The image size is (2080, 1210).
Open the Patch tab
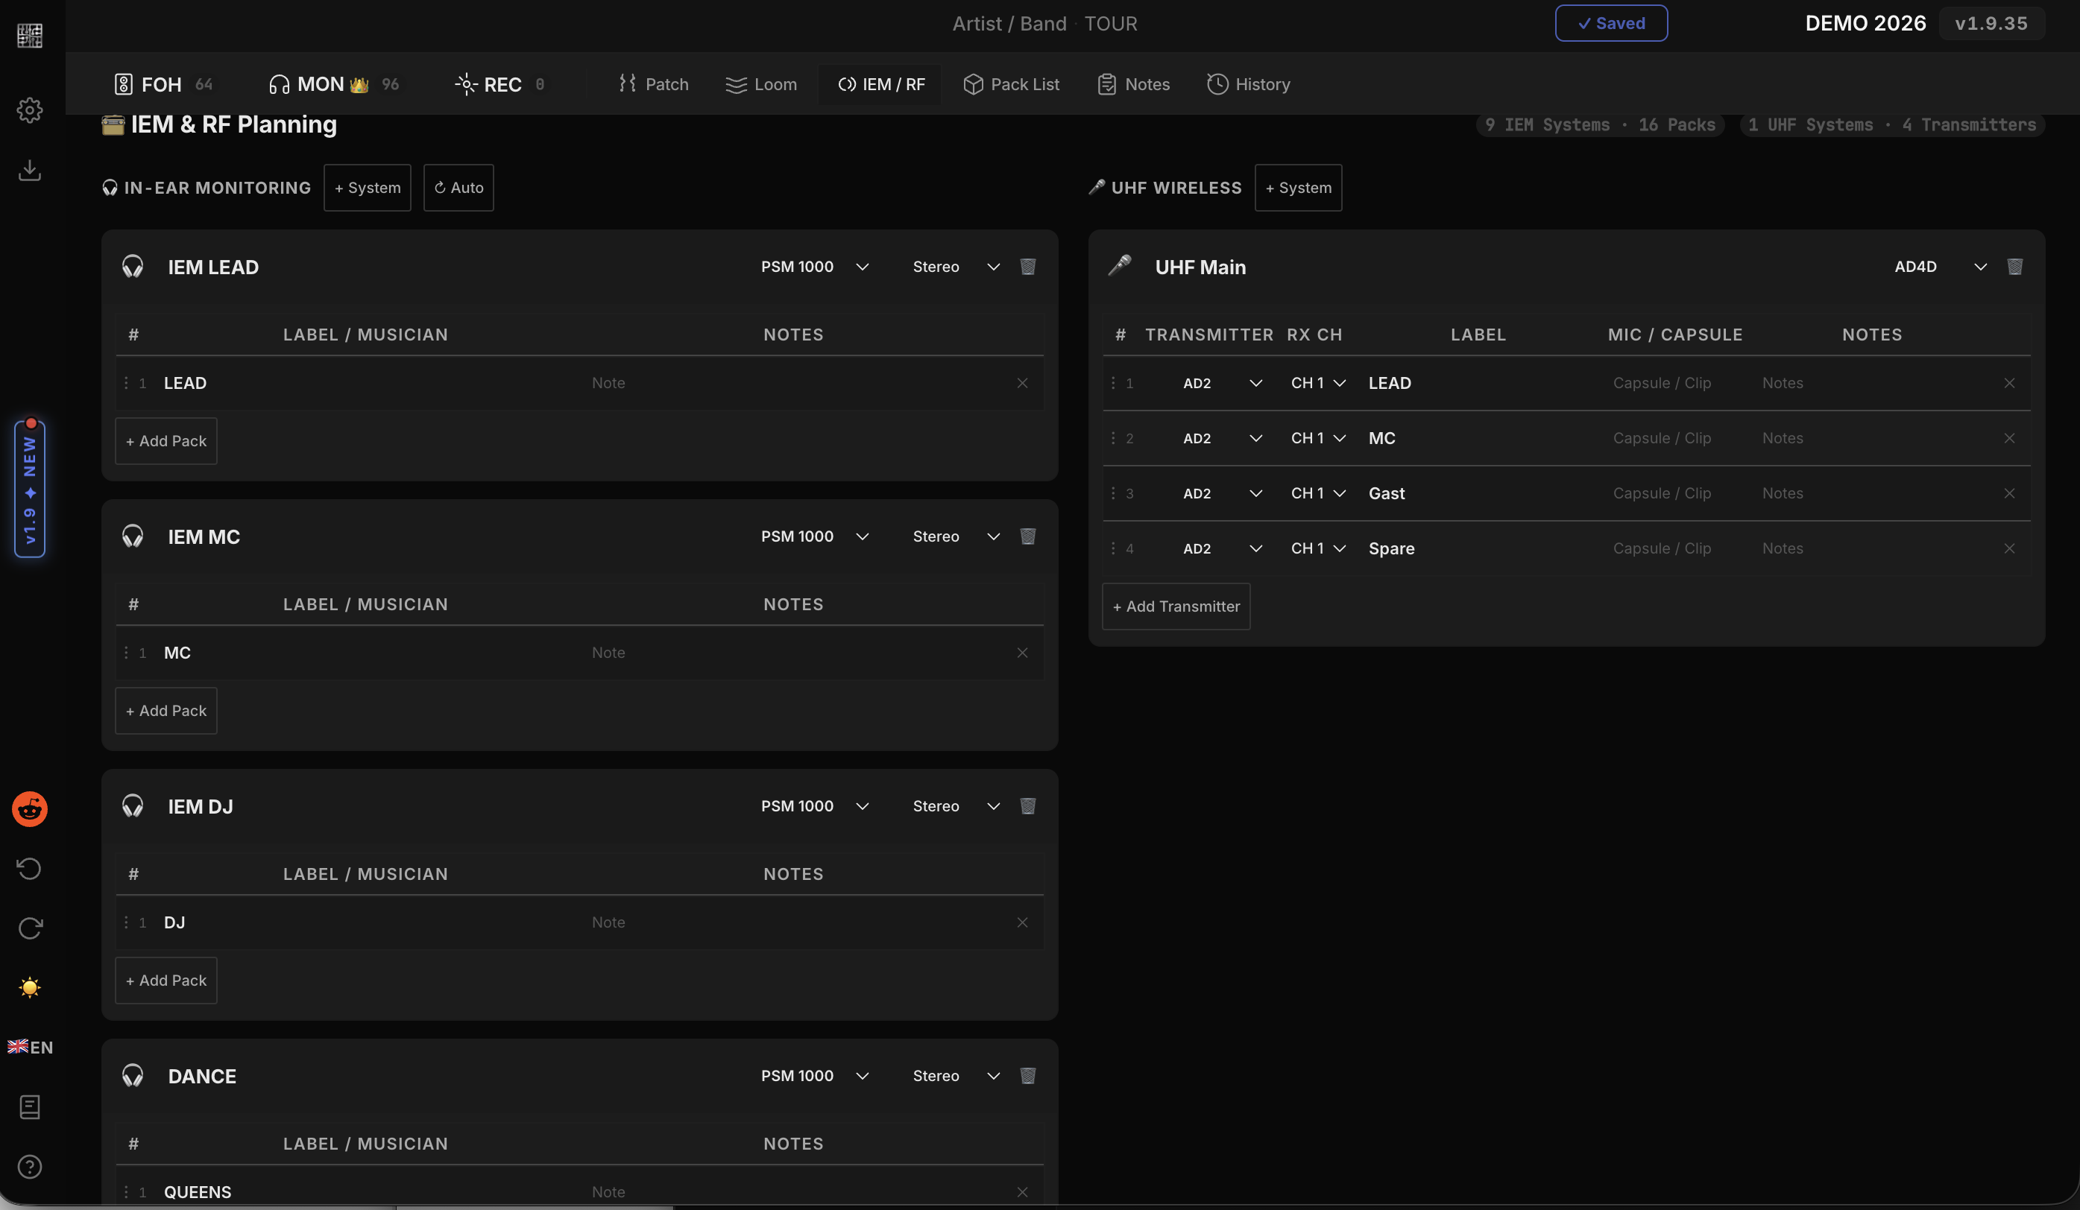(x=653, y=84)
